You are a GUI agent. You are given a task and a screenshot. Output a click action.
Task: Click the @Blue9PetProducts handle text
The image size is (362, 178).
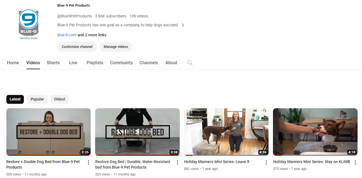pos(75,16)
